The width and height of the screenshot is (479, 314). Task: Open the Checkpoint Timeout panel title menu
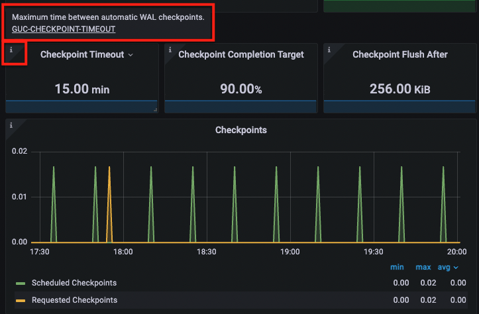click(x=81, y=55)
